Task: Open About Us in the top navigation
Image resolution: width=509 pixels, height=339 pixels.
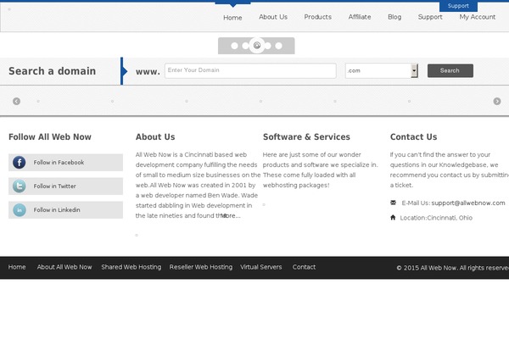Action: (273, 17)
